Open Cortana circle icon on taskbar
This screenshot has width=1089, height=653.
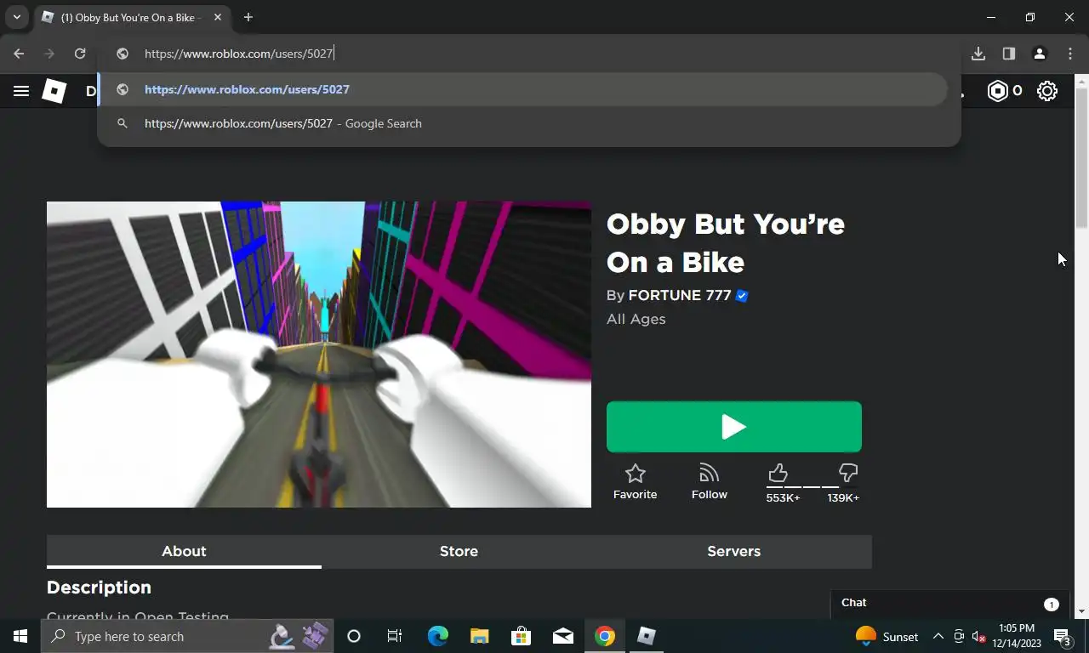click(354, 636)
